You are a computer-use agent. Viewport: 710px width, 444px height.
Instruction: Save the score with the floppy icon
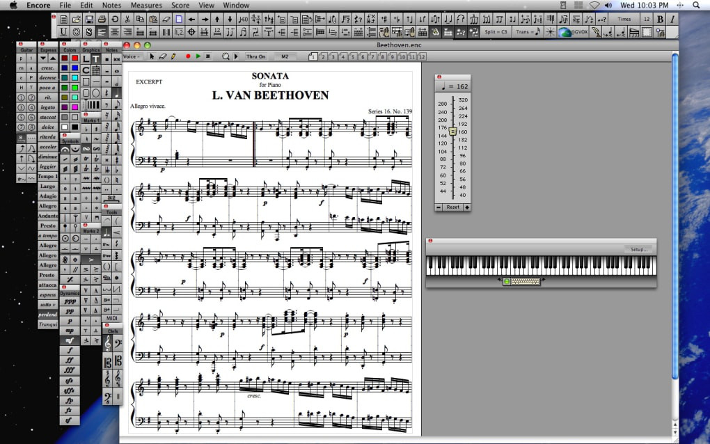89,19
